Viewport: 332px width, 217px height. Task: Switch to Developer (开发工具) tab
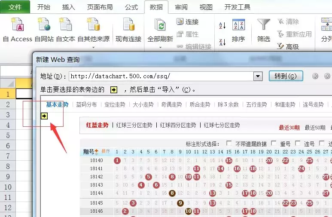[x=238, y=7]
